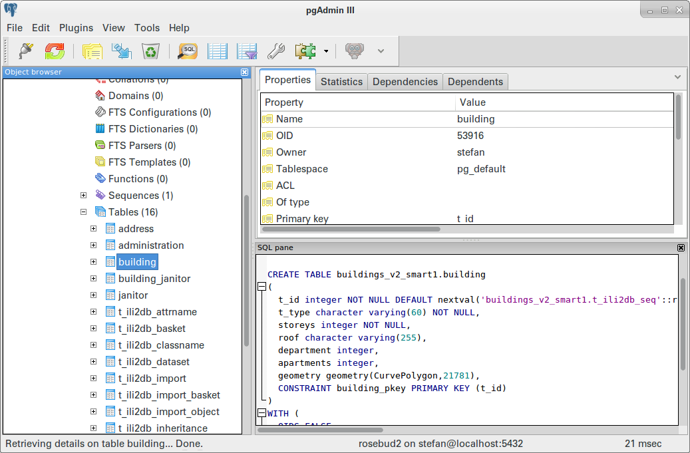Select FTS Templates (0) in the tree
This screenshot has width=690, height=453.
click(149, 162)
